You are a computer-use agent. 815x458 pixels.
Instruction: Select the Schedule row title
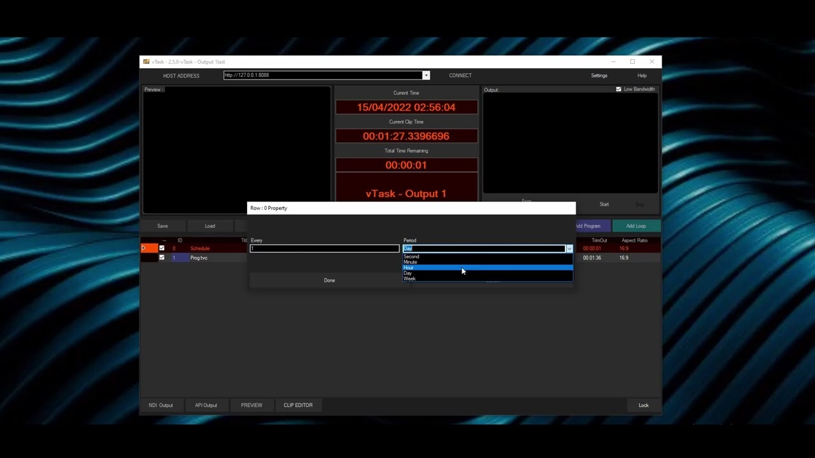point(200,248)
